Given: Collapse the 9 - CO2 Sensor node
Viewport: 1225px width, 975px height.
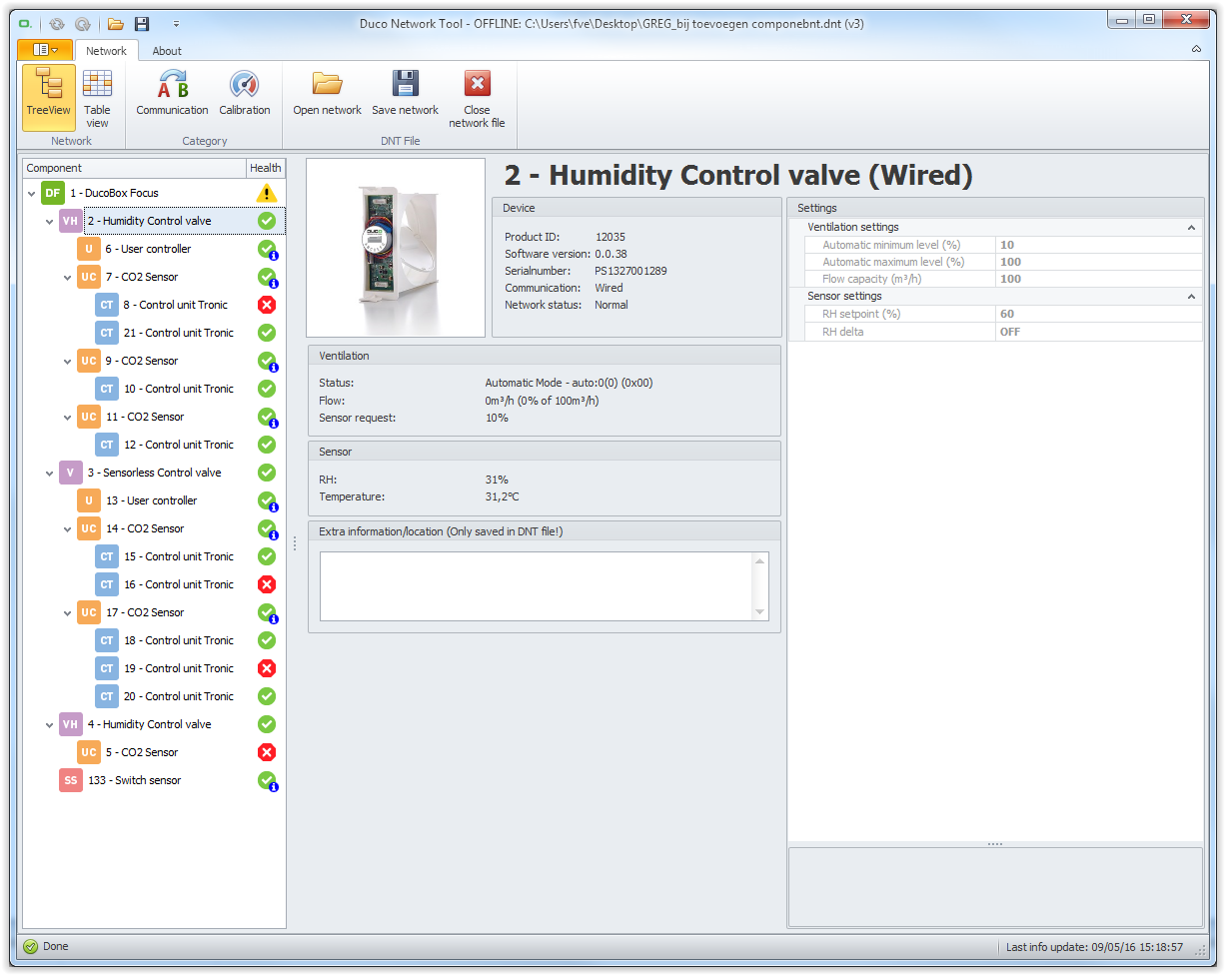Looking at the screenshot, I should (67, 361).
